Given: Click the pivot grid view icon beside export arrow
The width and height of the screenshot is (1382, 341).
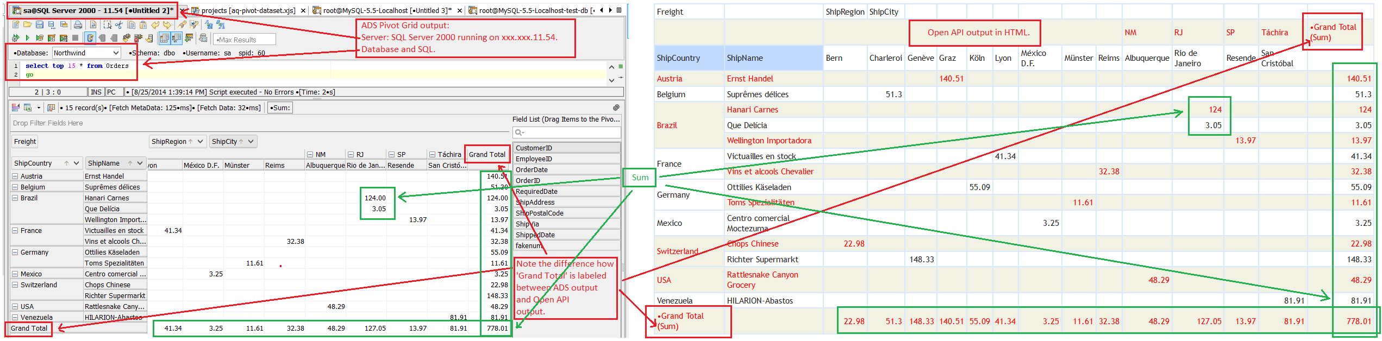Looking at the screenshot, I should (x=51, y=108).
